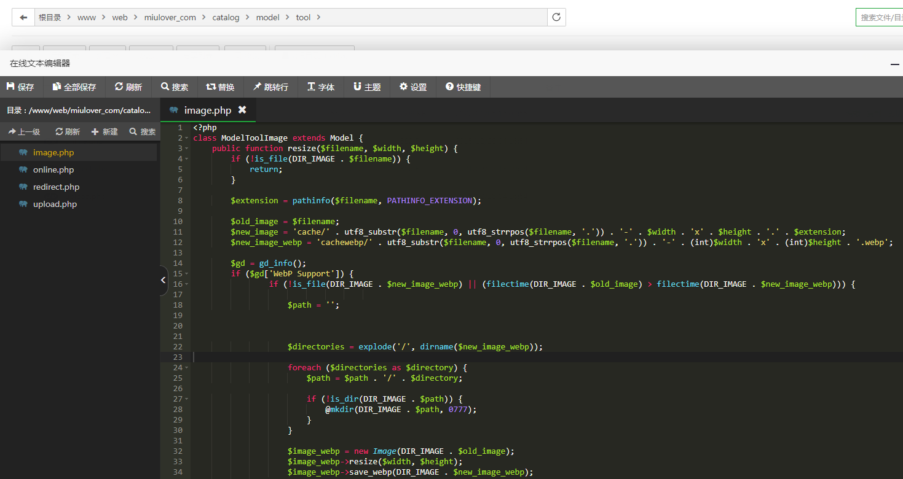Navigate to web in the breadcrumb
Image resolution: width=903 pixels, height=479 pixels.
tap(120, 17)
